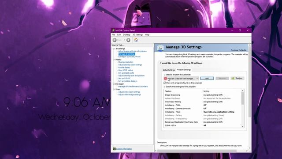Open Set up G-SYNC task
Screen dimensions: 282x159
[124, 79]
